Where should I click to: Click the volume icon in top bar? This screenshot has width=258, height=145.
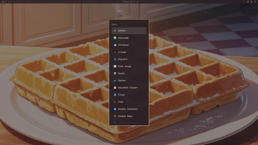pos(252,2)
